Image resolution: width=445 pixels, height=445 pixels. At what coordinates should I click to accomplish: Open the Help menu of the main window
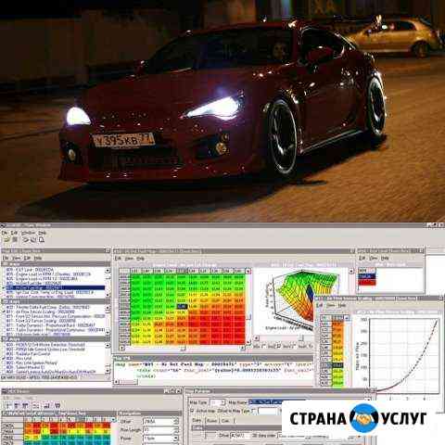[43, 233]
